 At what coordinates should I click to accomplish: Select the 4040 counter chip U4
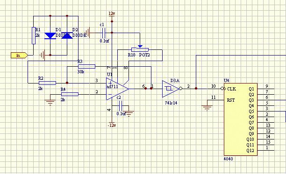pos(241,119)
